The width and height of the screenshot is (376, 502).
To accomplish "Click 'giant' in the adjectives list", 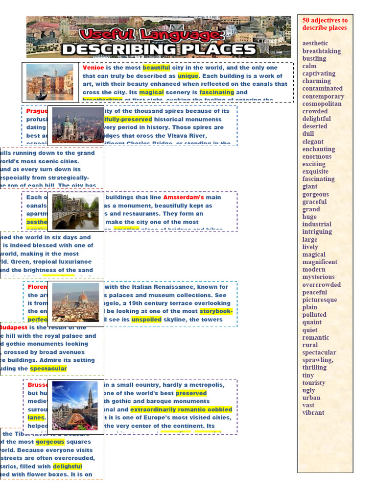I will (x=310, y=186).
